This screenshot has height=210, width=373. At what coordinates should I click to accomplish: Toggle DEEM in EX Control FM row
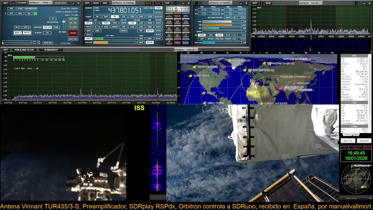[202, 35]
